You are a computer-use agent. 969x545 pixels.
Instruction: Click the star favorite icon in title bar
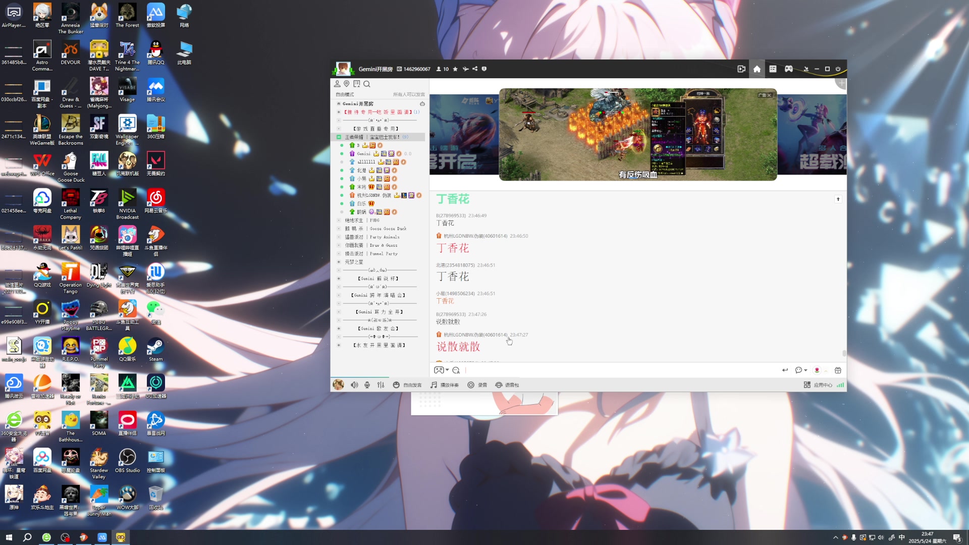point(455,69)
